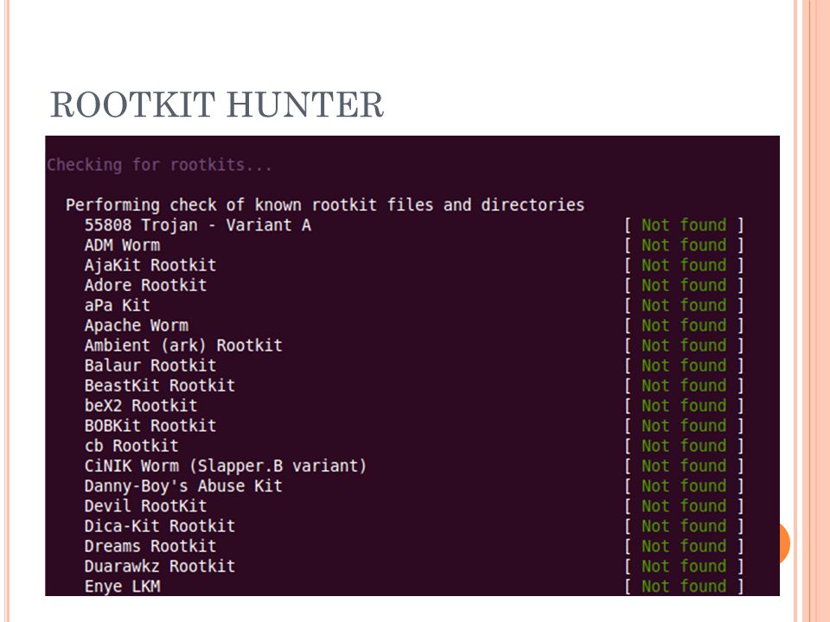Viewport: 830px width, 622px height.
Task: Select the 'BeastKit Rootkit' line
Action: point(160,385)
